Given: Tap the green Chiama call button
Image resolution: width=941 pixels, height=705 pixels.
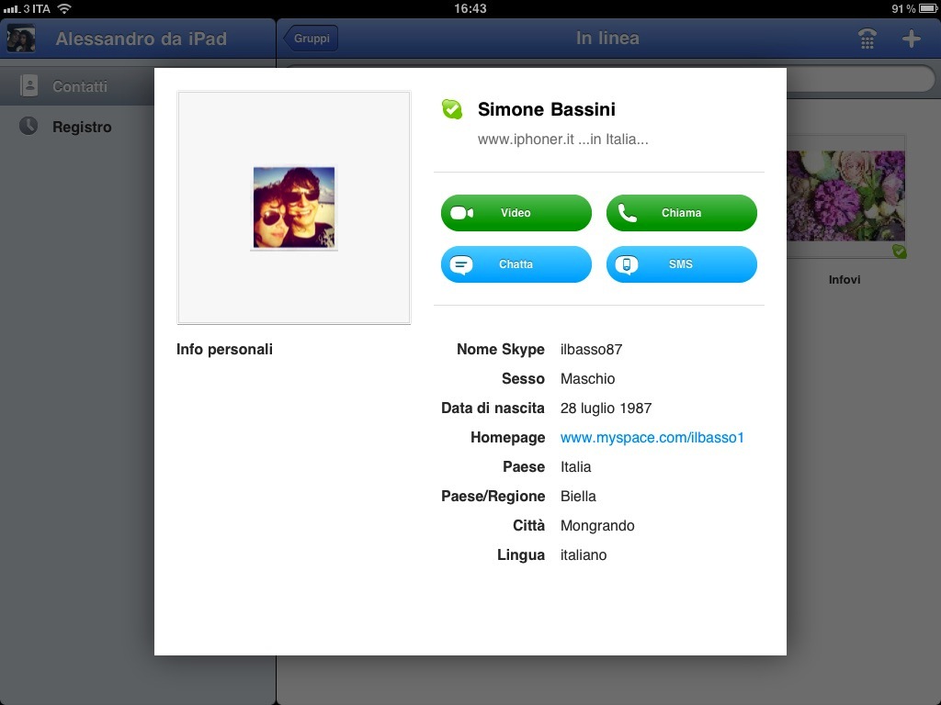Looking at the screenshot, I should [x=682, y=213].
